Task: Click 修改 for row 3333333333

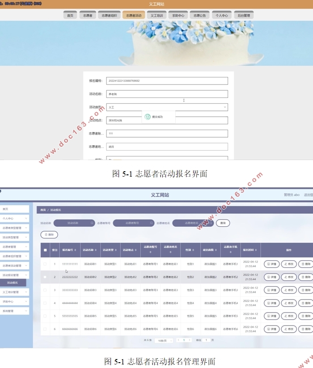Action: click(x=289, y=290)
